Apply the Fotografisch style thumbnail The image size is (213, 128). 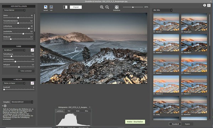194,43
